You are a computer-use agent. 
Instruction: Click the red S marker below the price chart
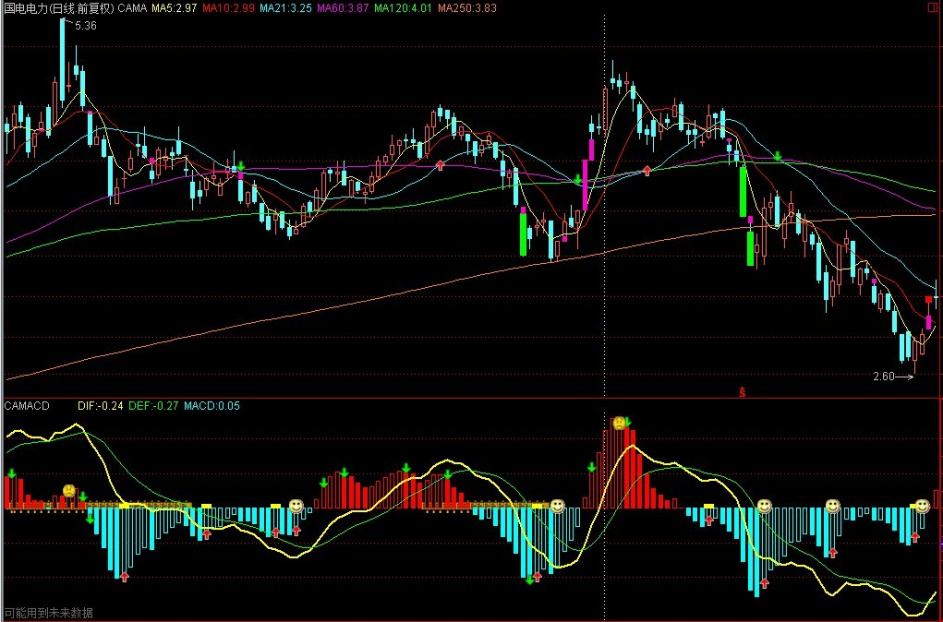coord(742,392)
